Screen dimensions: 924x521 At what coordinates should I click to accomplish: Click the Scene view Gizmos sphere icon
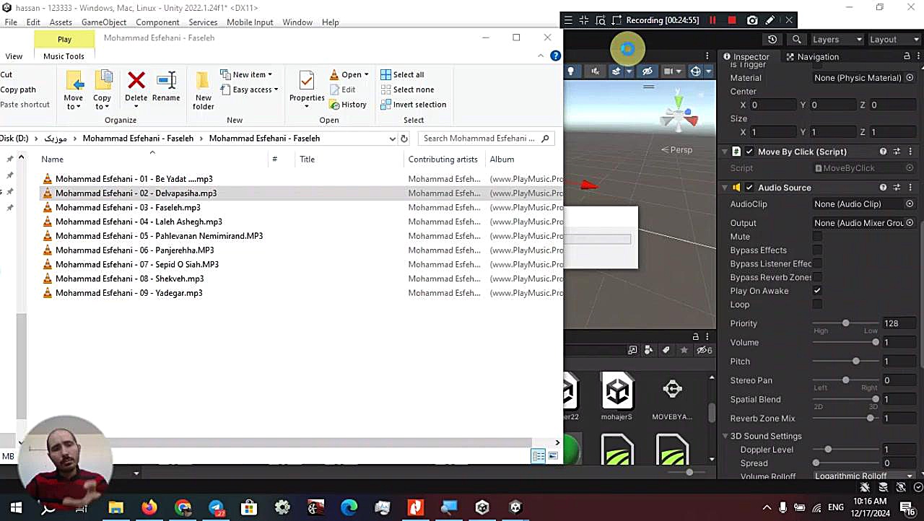coord(695,71)
